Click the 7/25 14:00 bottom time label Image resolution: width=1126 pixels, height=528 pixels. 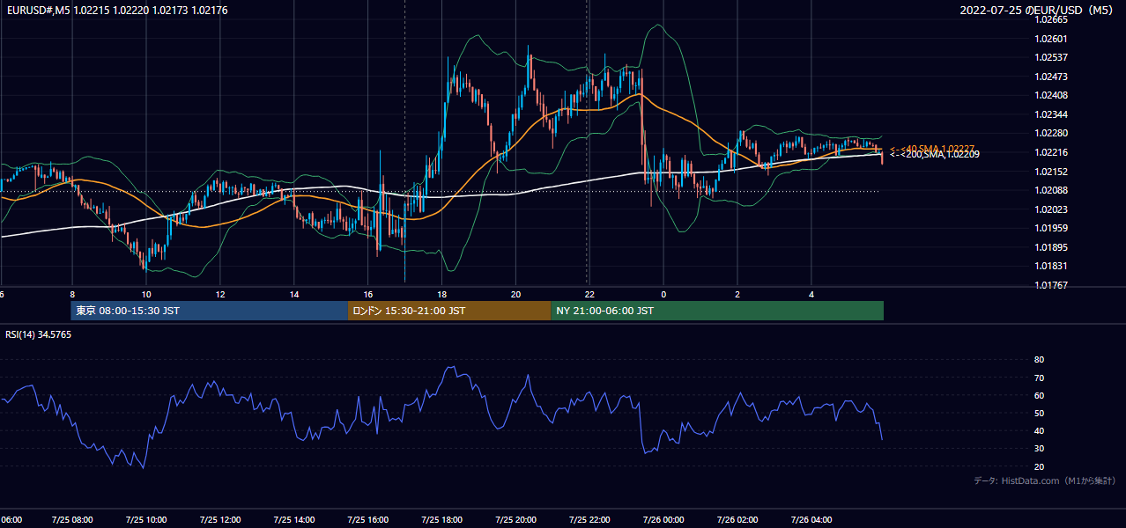[x=294, y=519]
